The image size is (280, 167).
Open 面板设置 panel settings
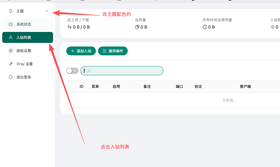click(28, 51)
